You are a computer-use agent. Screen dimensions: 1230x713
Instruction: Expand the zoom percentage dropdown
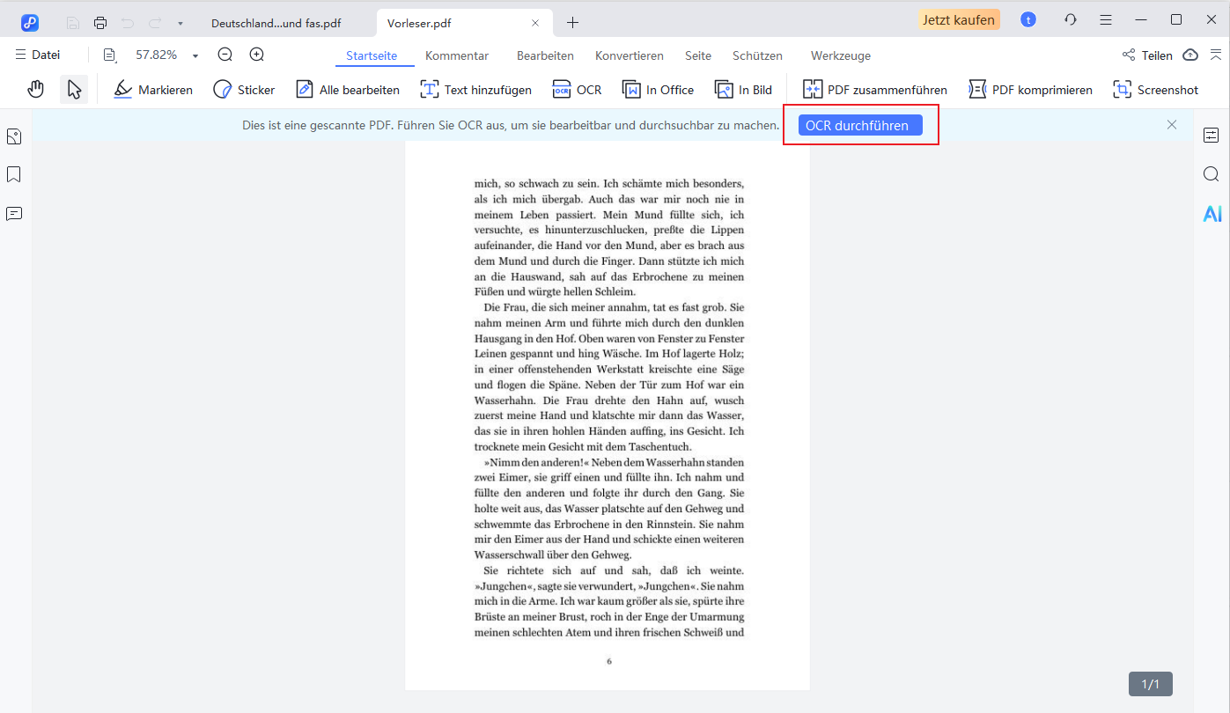coord(195,55)
